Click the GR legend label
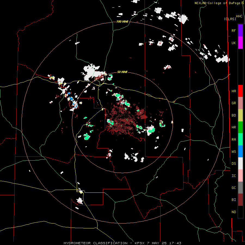The width and height of the screenshot is (245, 245). pyautogui.click(x=234, y=103)
